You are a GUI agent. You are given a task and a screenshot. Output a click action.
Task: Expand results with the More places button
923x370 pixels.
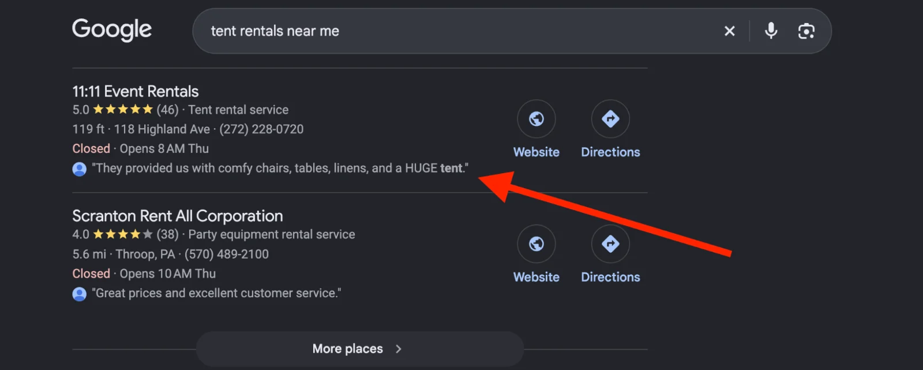click(x=359, y=349)
